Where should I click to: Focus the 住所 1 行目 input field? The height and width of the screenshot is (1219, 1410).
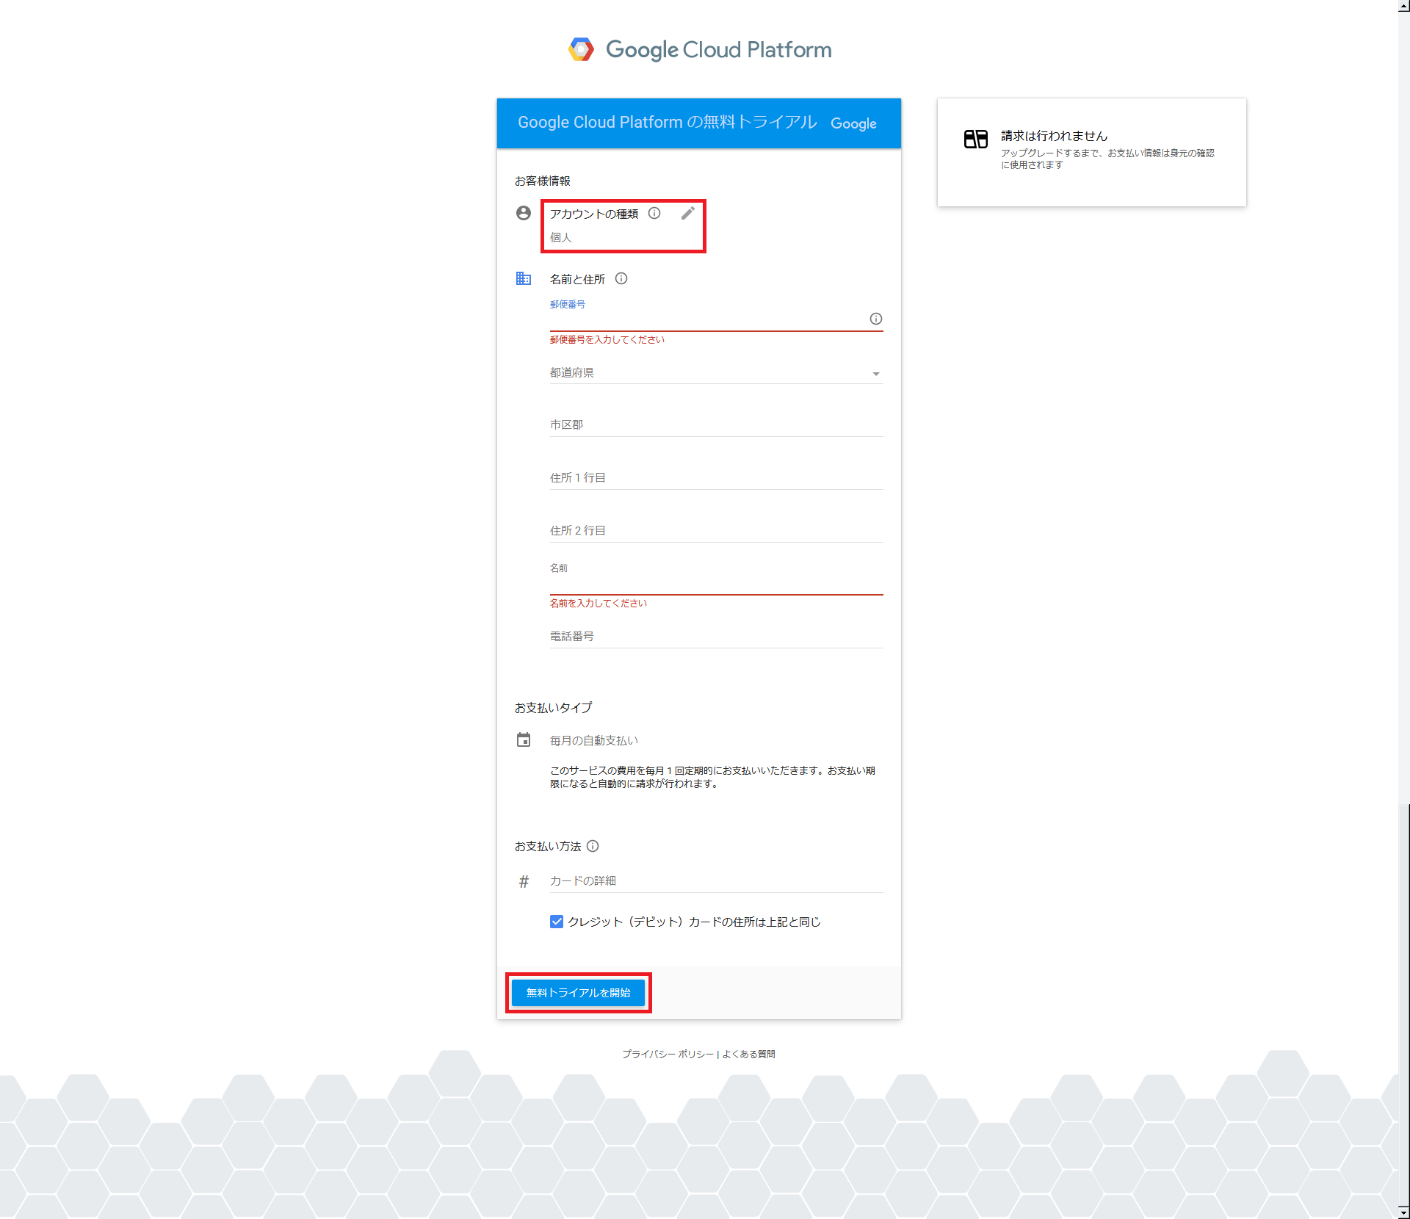(x=716, y=478)
